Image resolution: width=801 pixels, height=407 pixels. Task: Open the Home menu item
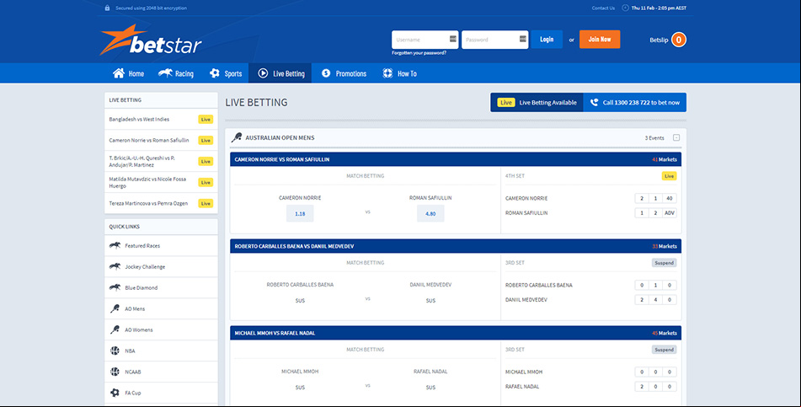pyautogui.click(x=128, y=73)
